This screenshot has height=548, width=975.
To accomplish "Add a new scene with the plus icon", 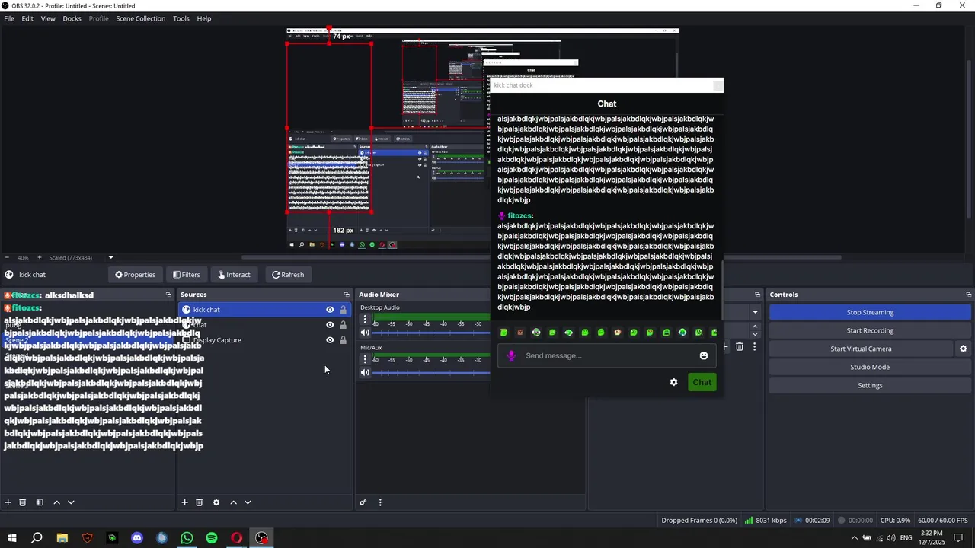I will pos(8,502).
